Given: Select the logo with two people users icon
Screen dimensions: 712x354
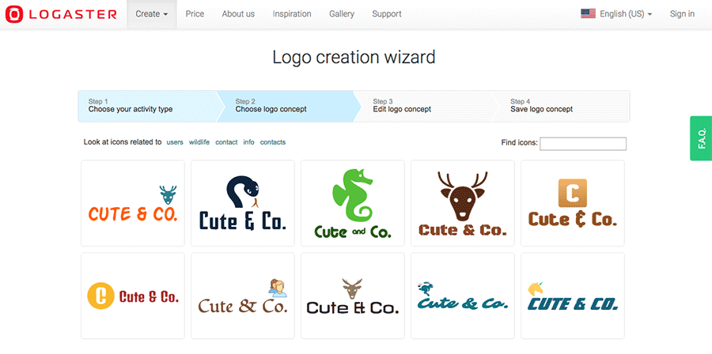Looking at the screenshot, I should (x=243, y=296).
